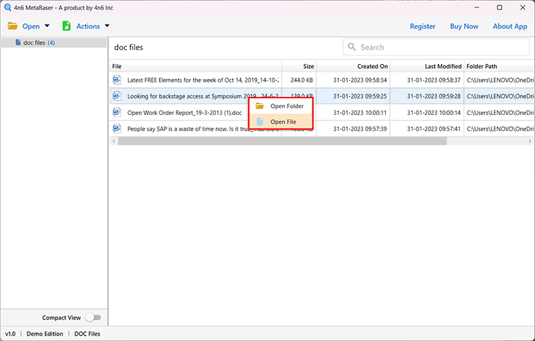
Task: Click the magnifier icon in Search box
Action: [352, 47]
